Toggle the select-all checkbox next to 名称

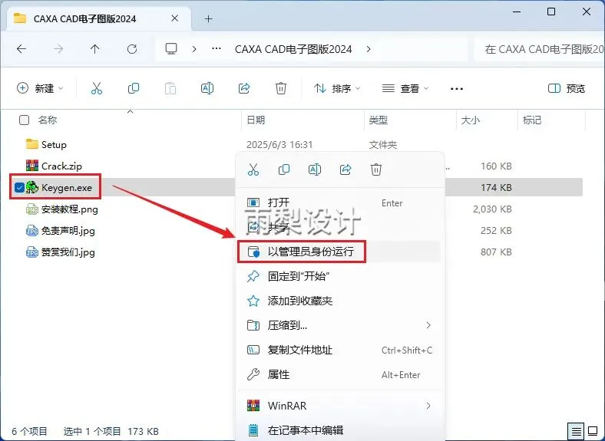click(24, 120)
